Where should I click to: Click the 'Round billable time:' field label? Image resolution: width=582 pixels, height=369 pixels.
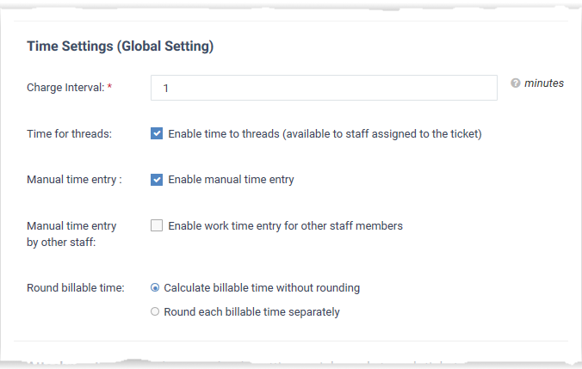[76, 288]
